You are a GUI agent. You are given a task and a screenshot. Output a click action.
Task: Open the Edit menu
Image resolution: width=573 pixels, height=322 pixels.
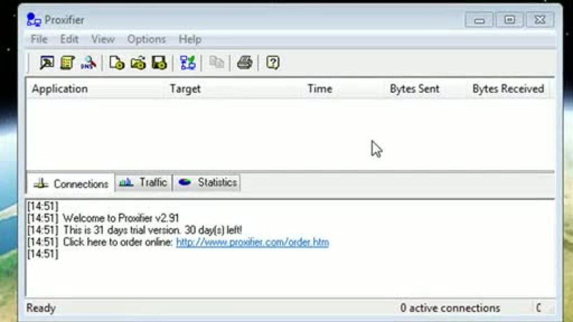69,39
